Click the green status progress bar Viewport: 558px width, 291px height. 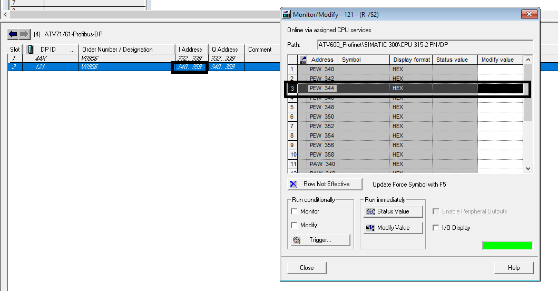(x=507, y=246)
